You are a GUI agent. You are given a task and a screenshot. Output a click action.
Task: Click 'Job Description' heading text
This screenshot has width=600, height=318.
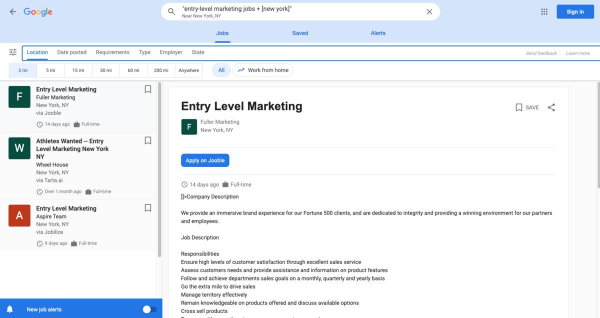[200, 237]
